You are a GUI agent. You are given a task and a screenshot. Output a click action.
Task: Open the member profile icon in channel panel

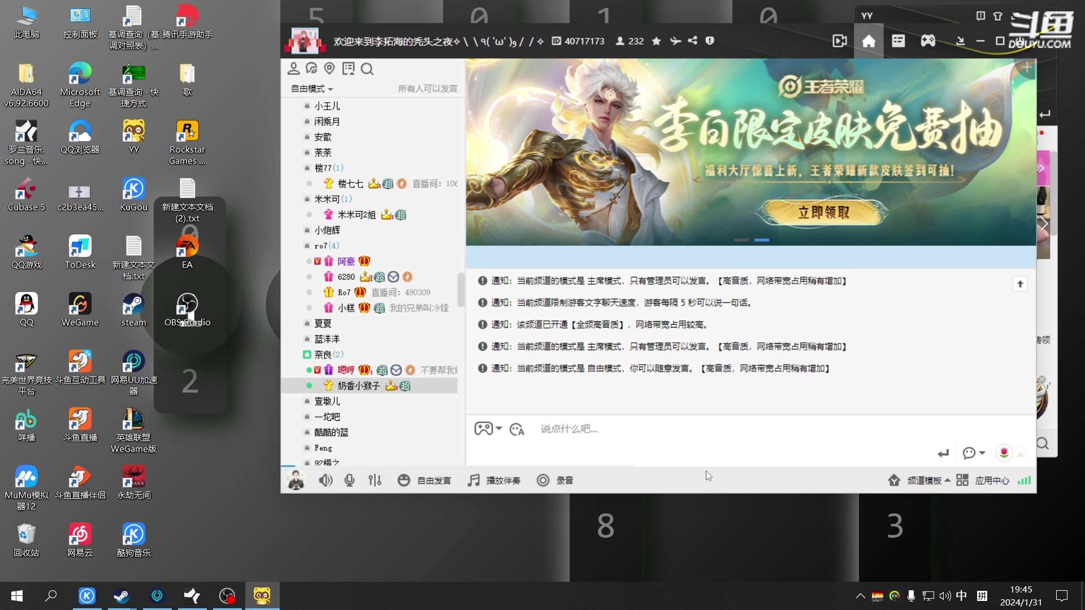[293, 68]
